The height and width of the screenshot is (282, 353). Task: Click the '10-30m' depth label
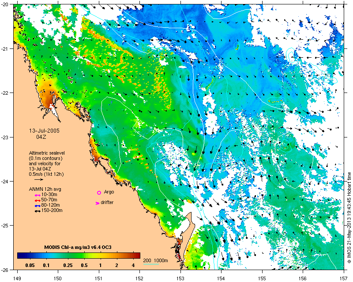(49, 194)
